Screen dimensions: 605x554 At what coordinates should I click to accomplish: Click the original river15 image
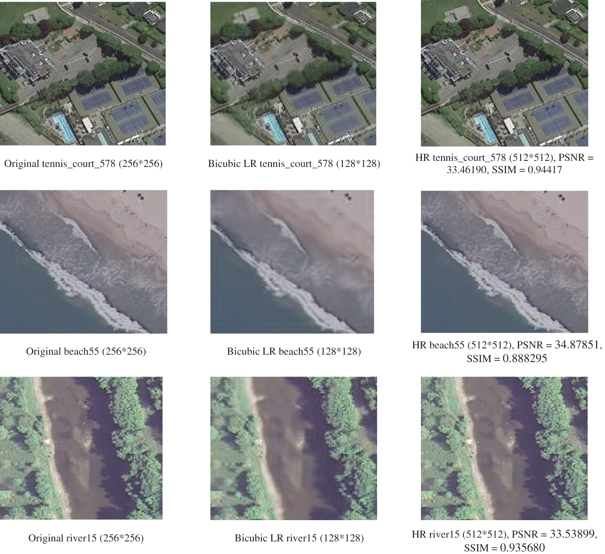81,448
